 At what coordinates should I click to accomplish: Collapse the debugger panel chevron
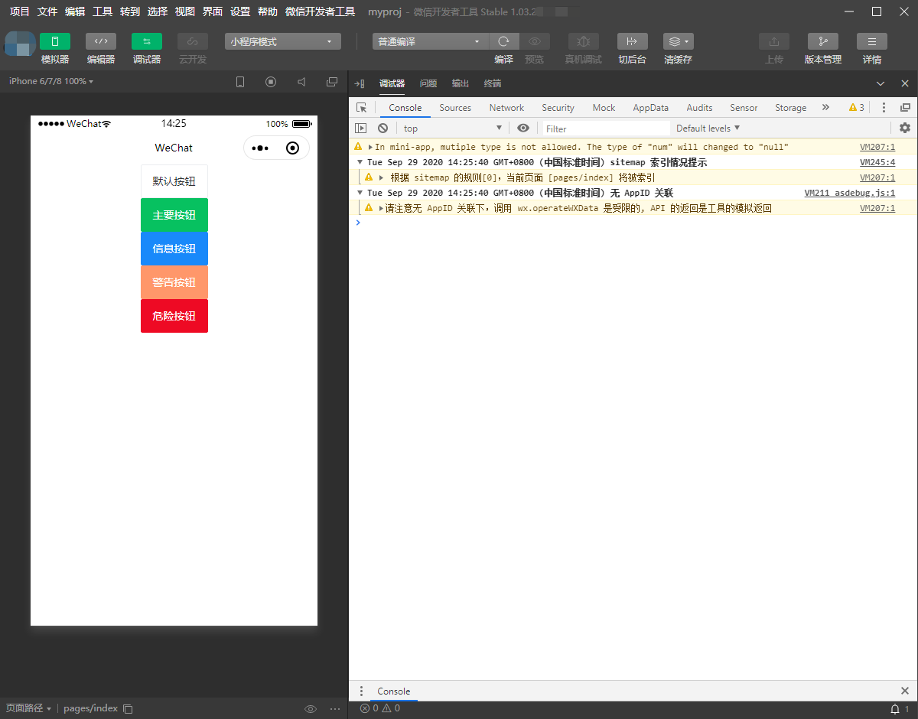coord(881,83)
